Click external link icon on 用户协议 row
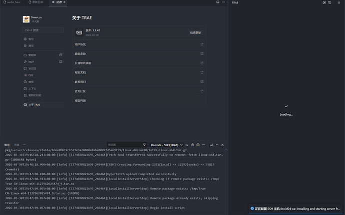The width and height of the screenshot is (345, 215). coord(202,44)
